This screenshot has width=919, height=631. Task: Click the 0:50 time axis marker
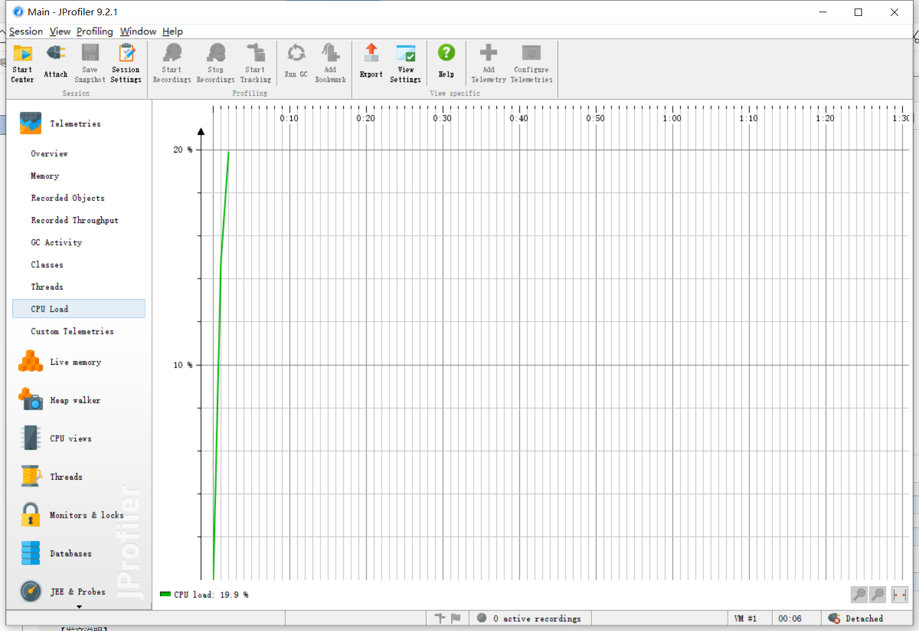596,118
